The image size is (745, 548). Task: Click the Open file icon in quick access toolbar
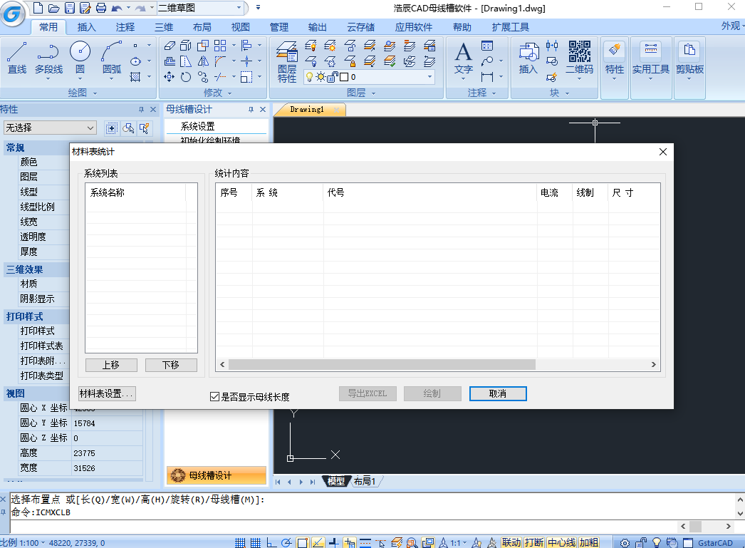point(53,8)
